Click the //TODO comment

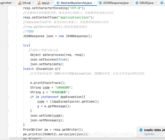coord(28,31)
